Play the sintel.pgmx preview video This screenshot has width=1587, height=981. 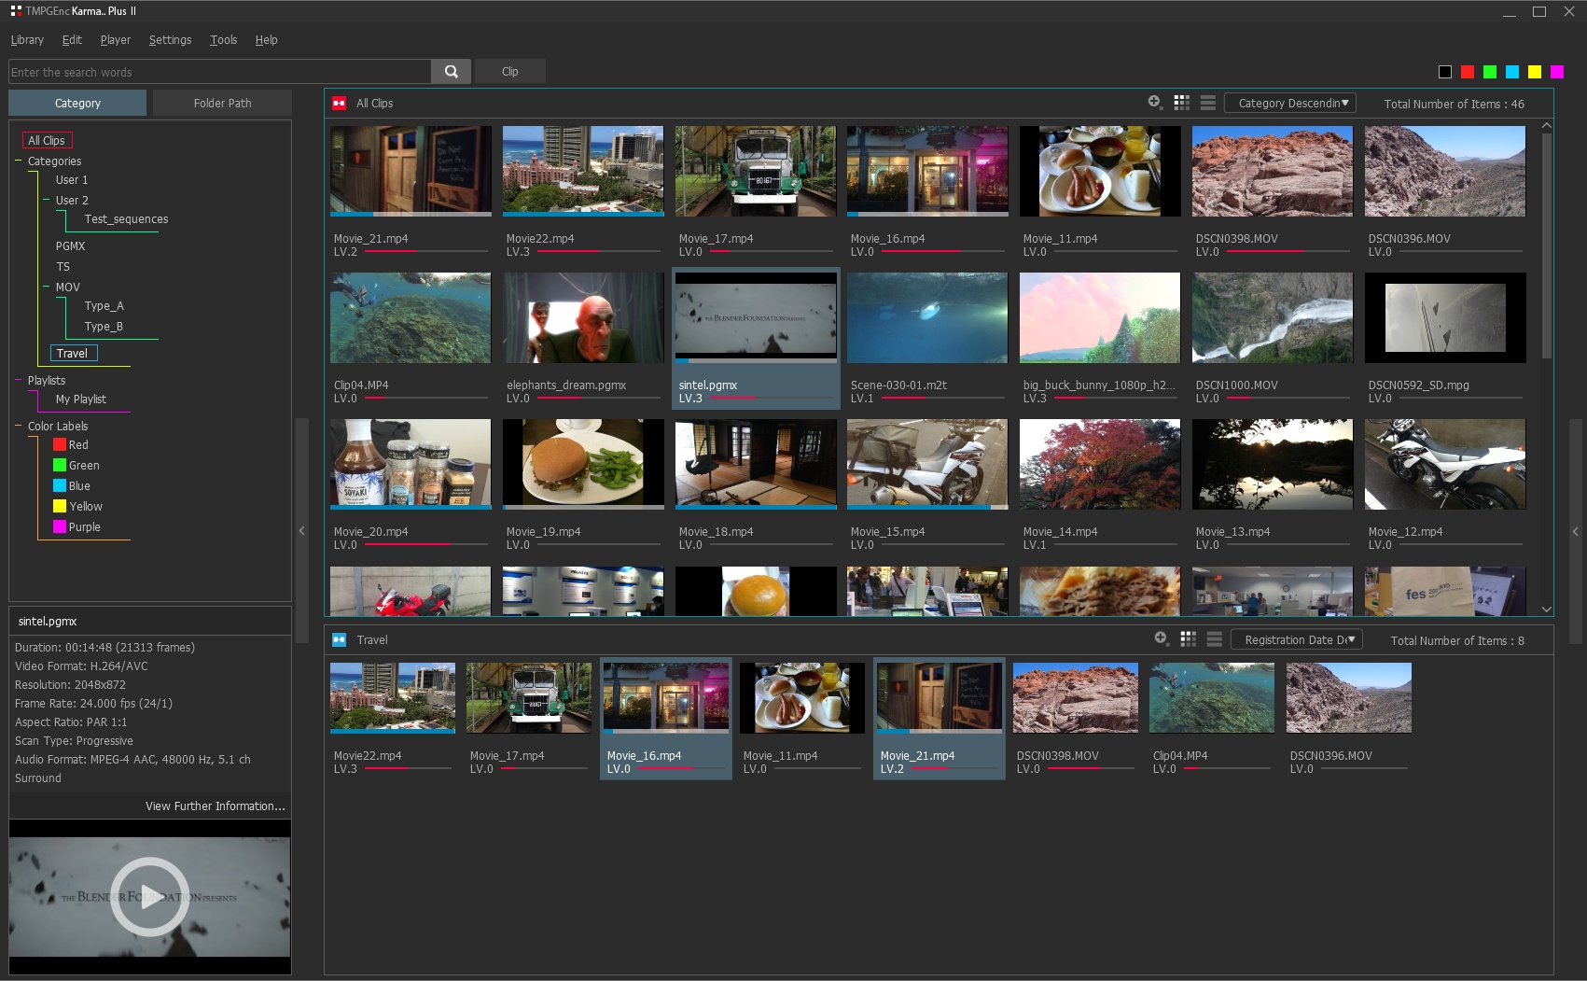click(x=149, y=896)
